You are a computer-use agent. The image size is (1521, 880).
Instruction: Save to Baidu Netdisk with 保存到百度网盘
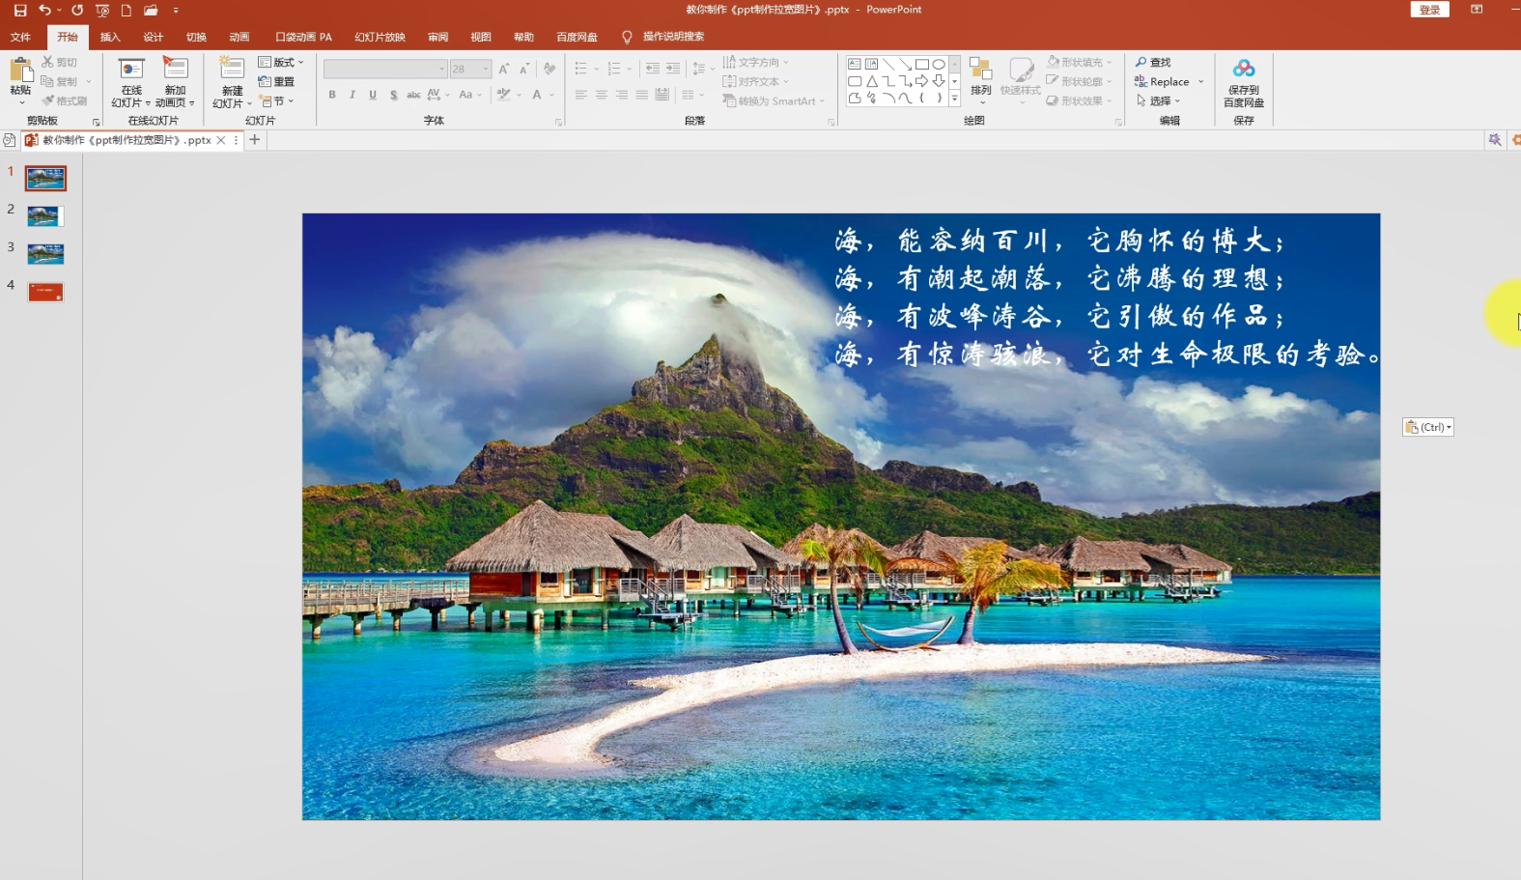click(1244, 82)
